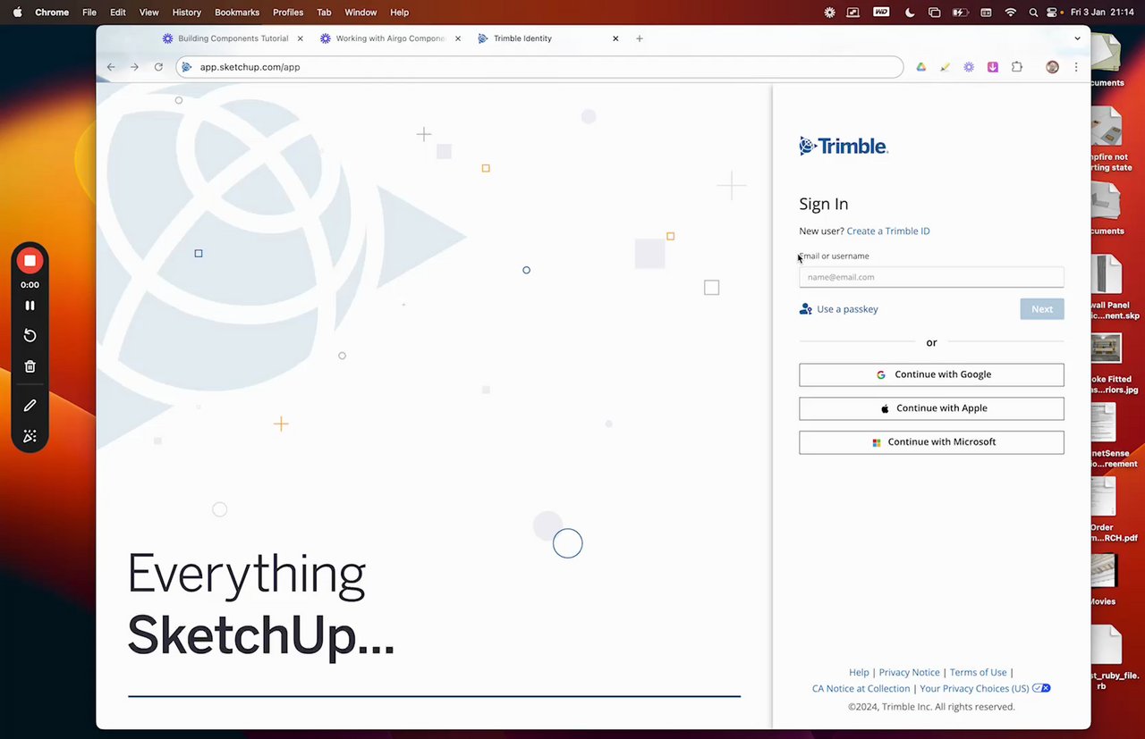Open the History menu

point(187,13)
